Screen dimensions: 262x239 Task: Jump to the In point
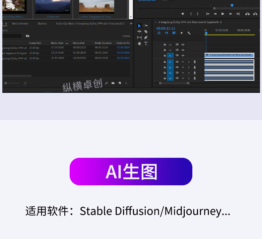click(x=208, y=14)
